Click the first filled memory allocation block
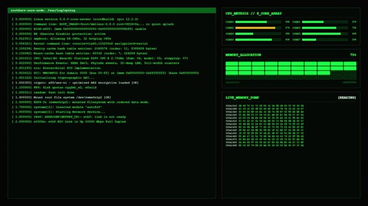Image resolution: width=368 pixels, height=206 pixels. [231, 64]
